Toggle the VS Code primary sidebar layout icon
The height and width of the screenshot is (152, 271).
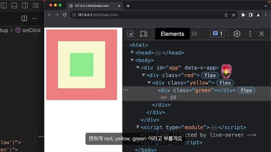coord(4,5)
